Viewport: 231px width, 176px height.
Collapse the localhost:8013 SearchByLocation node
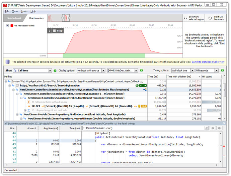tap(10, 85)
